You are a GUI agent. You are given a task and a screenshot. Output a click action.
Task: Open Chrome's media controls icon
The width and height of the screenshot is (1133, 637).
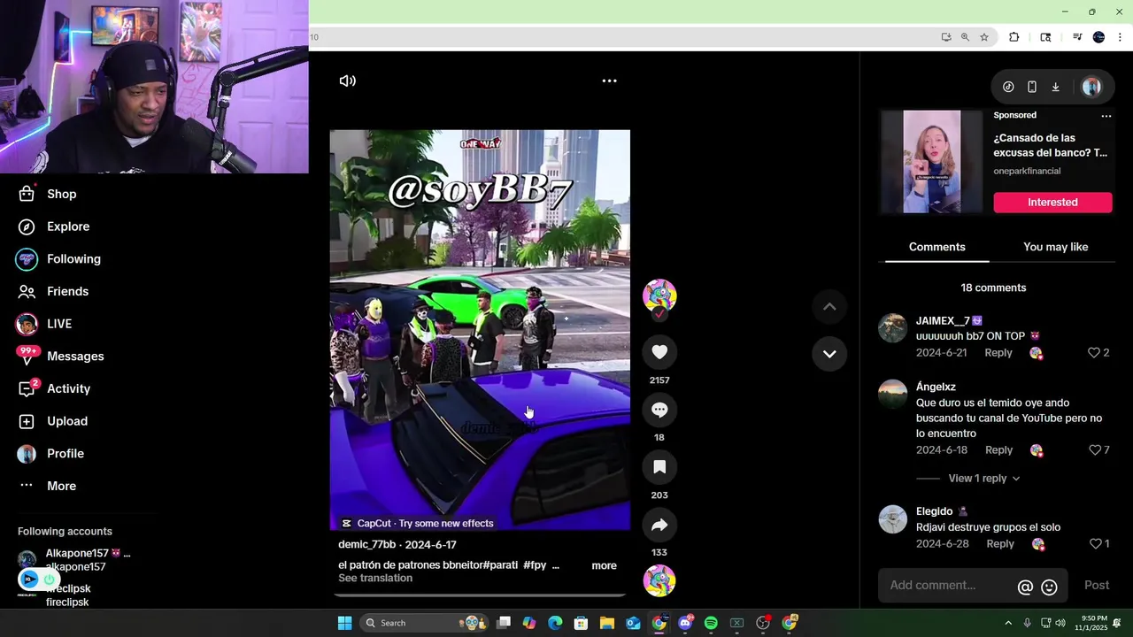[1077, 37]
